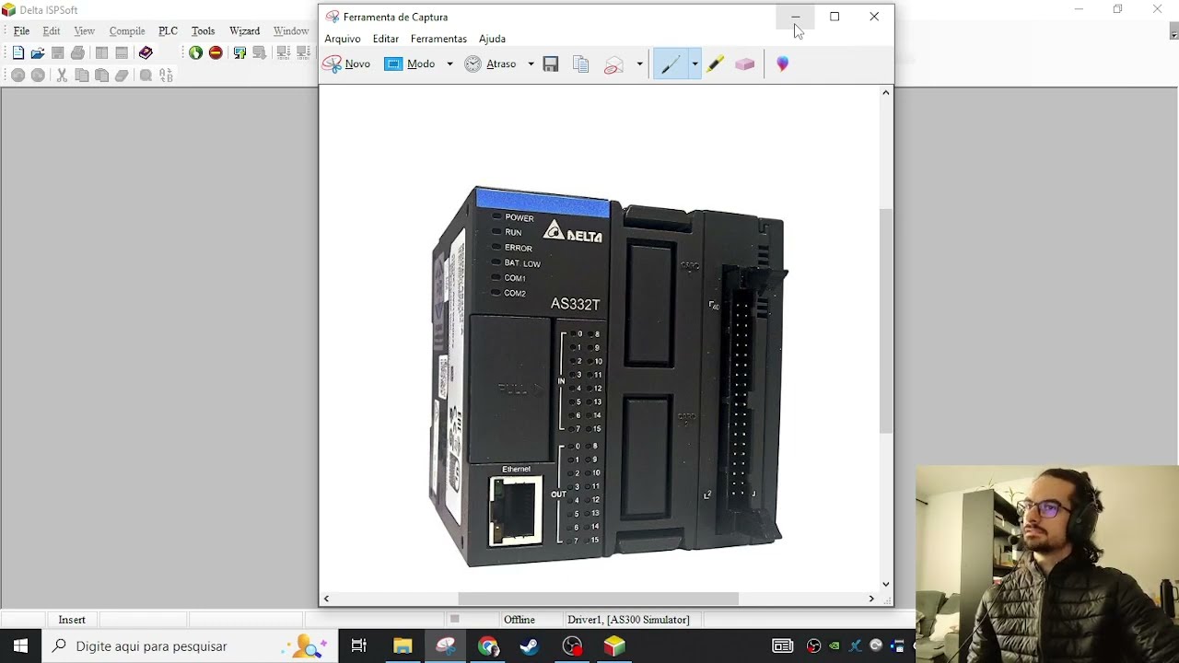
Task: Click the Save snip floppy icon
Action: pos(551,64)
